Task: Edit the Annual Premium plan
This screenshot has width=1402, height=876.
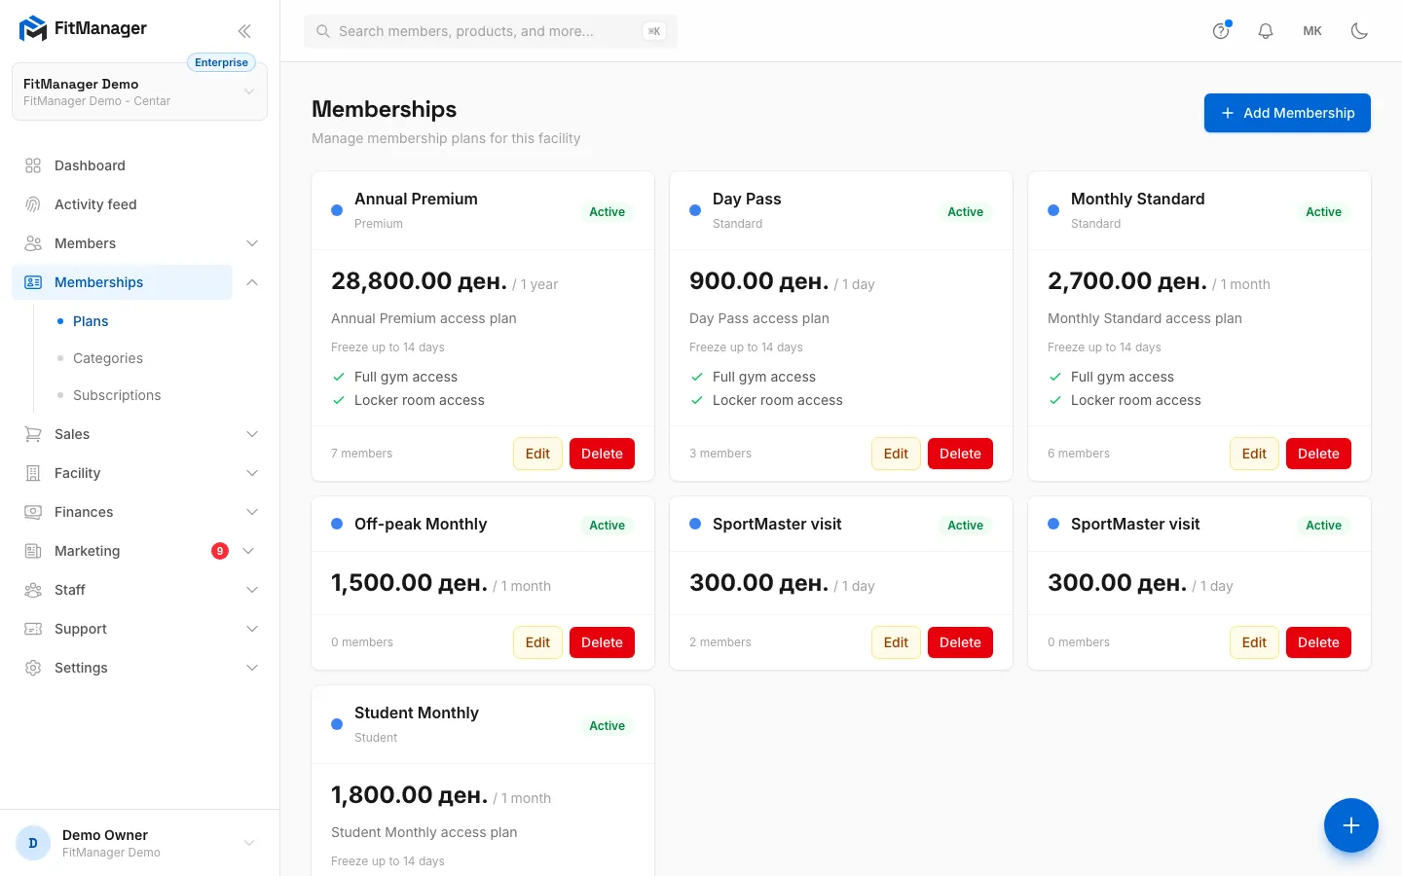Action: 537,454
